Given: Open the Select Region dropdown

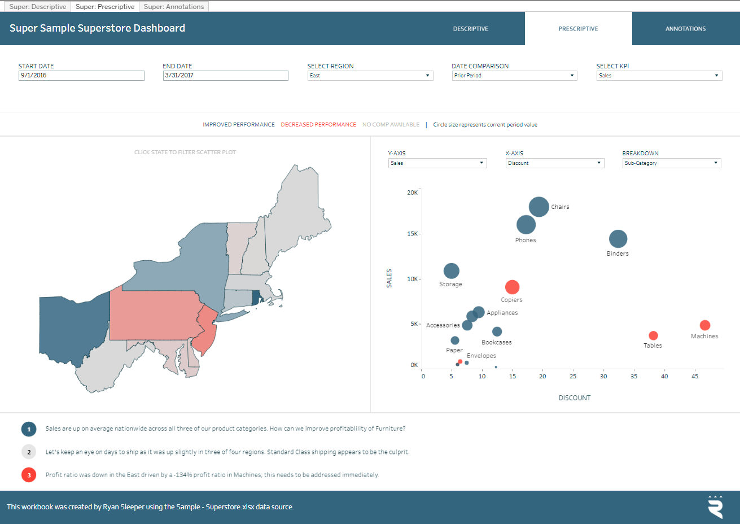Looking at the screenshot, I should click(x=370, y=76).
